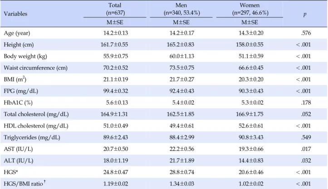
Task: Select Women HbA1C value '5.3±0.02'
Action: (253, 103)
